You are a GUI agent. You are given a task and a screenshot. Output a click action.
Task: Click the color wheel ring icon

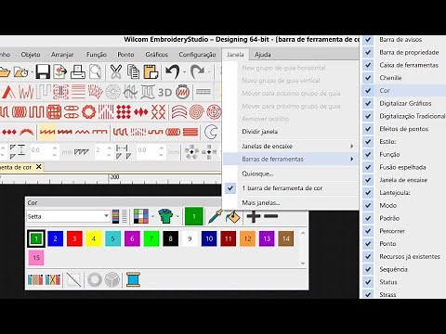pos(95,279)
